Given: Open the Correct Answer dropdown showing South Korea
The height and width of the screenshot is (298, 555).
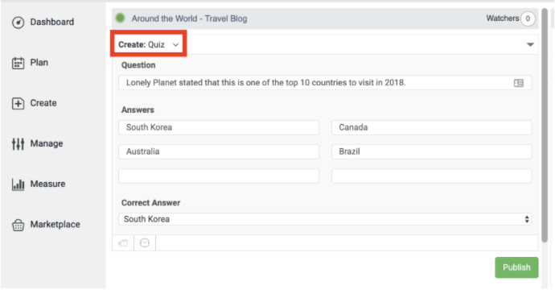Looking at the screenshot, I should click(325, 219).
